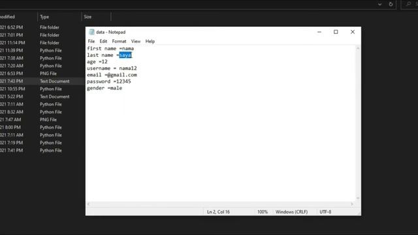Screen dimensions: 418x235
Task: Open the Edit menu in Notepad
Action: pyautogui.click(x=103, y=41)
